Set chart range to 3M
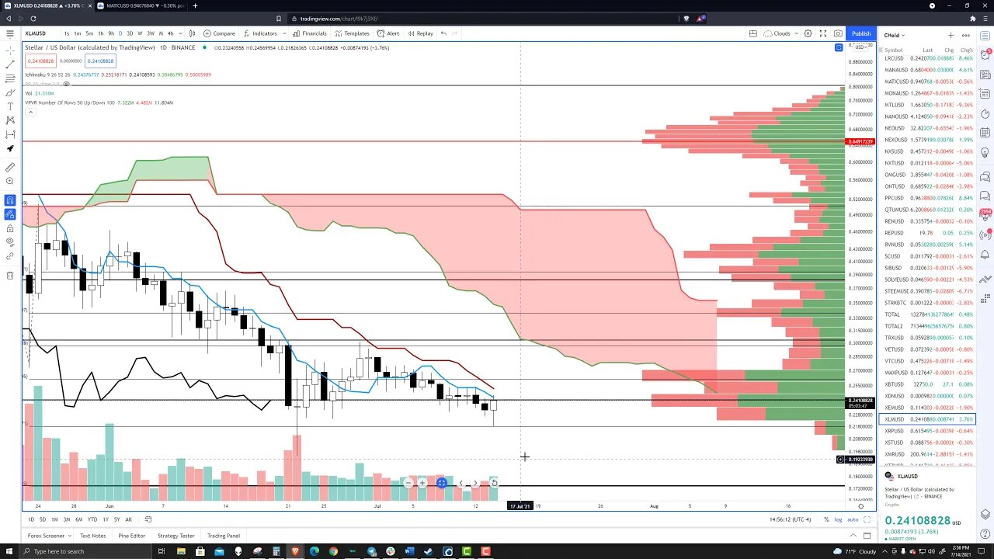 (x=67, y=519)
